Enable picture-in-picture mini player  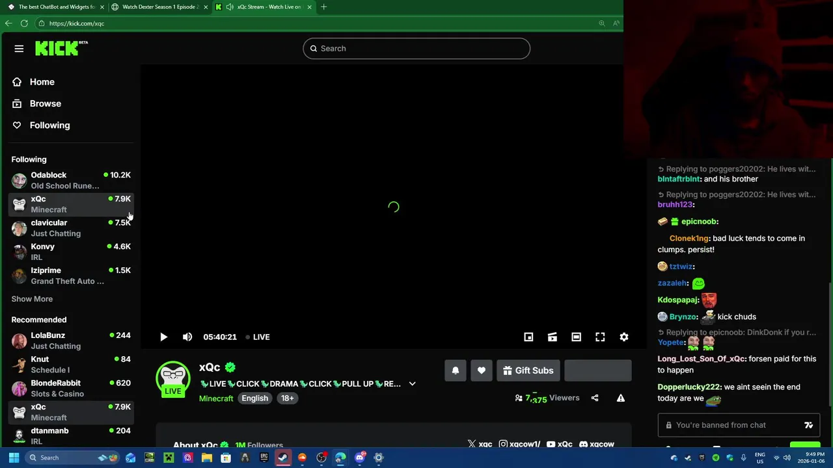coord(528,337)
